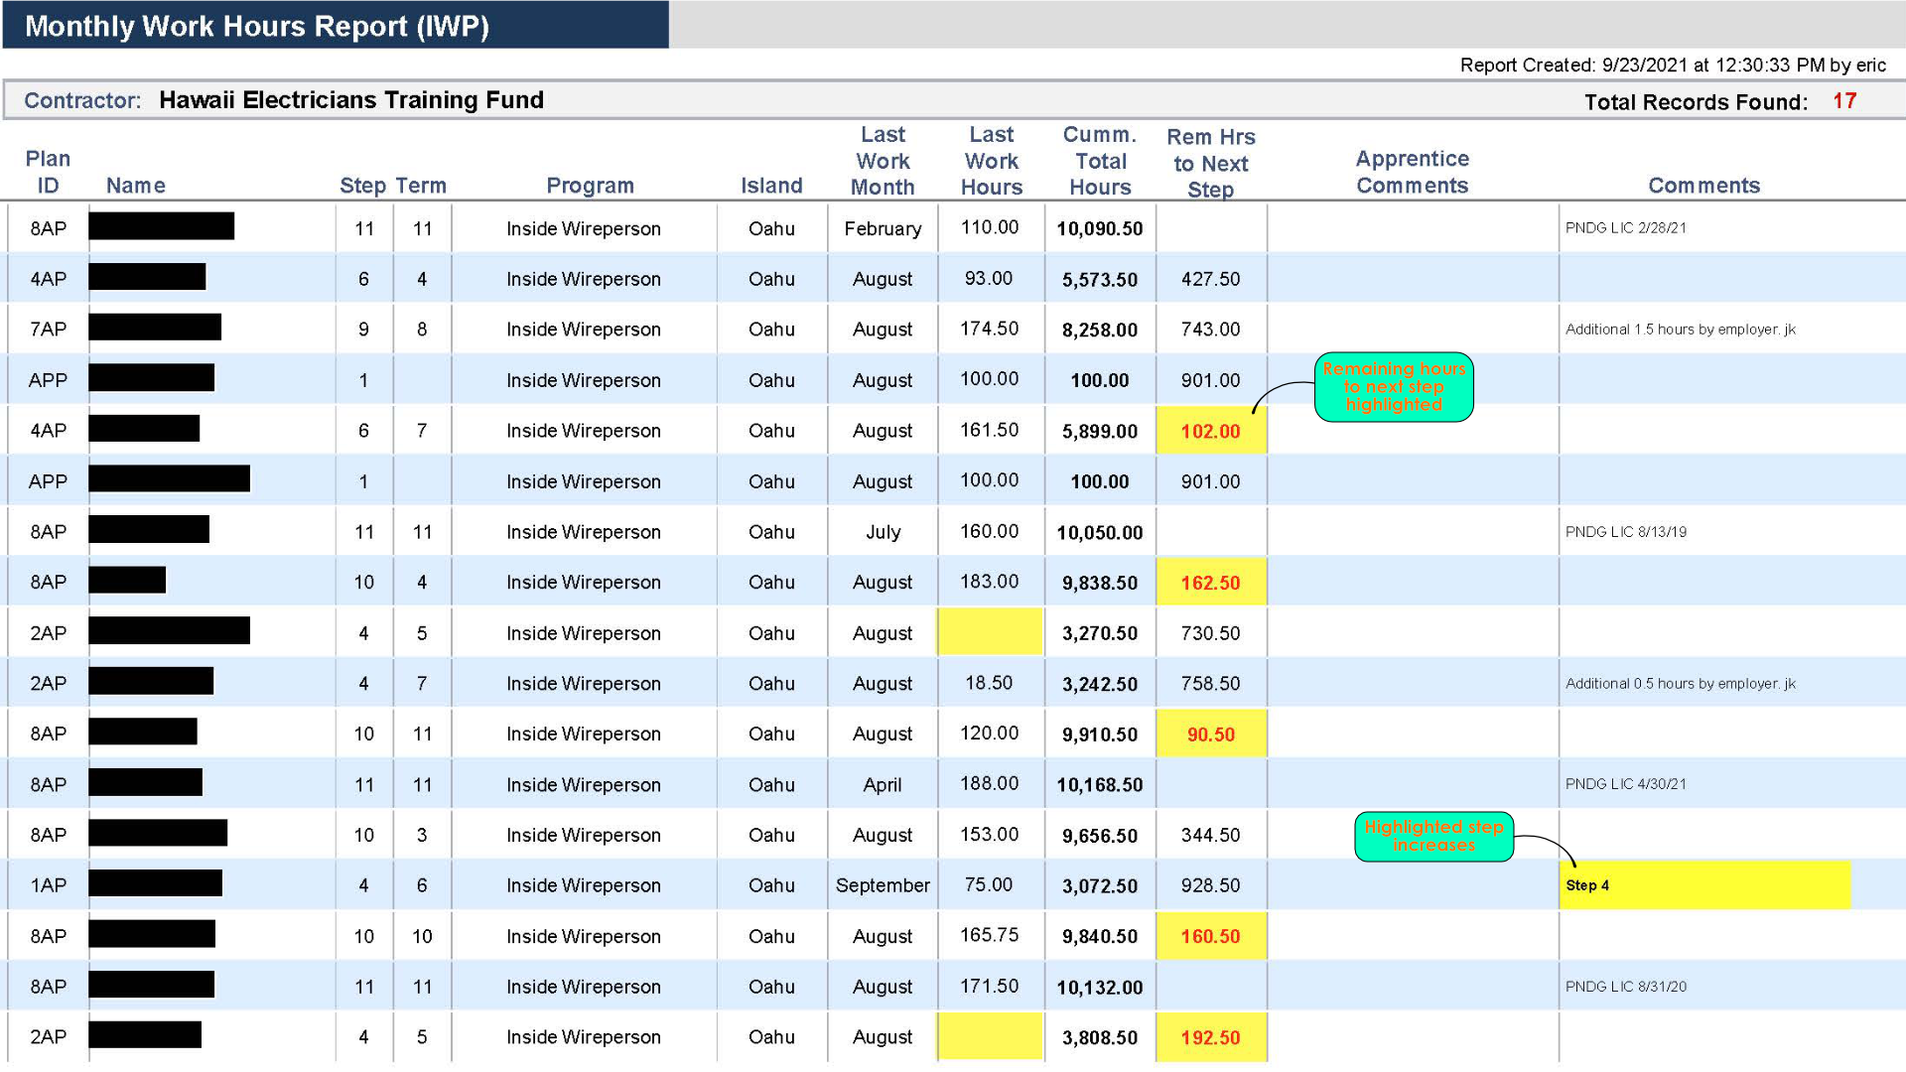
Task: Click the Island column header
Action: (x=771, y=186)
